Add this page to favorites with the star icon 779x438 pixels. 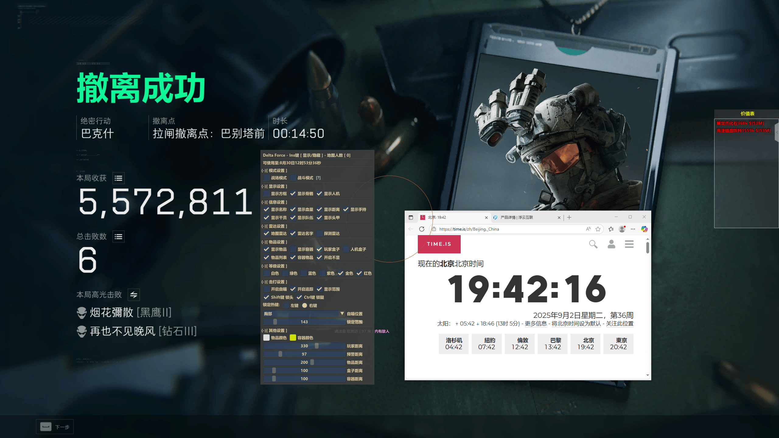pyautogui.click(x=598, y=229)
